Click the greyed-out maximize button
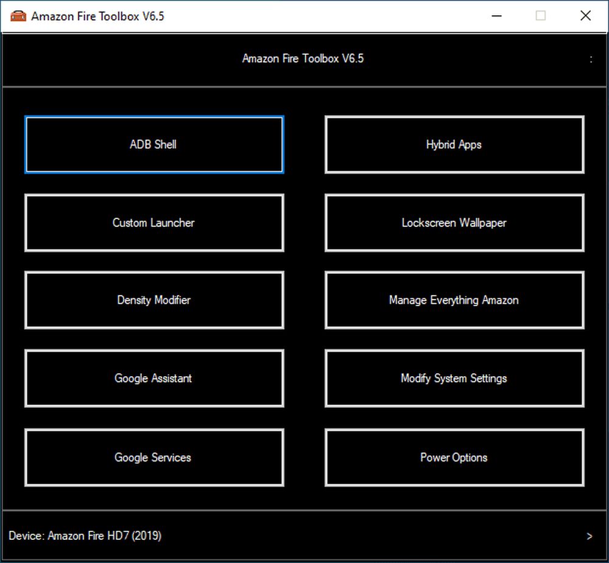The image size is (609, 563). pos(540,16)
